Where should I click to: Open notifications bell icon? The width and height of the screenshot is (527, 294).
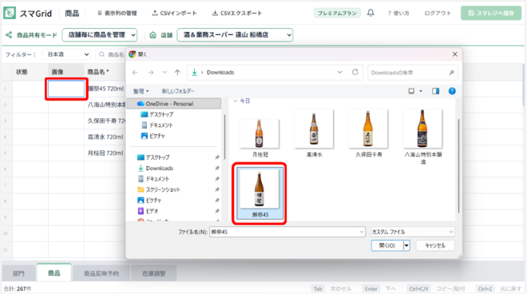click(x=370, y=13)
